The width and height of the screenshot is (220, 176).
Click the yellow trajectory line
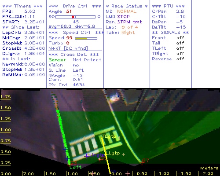106,155
